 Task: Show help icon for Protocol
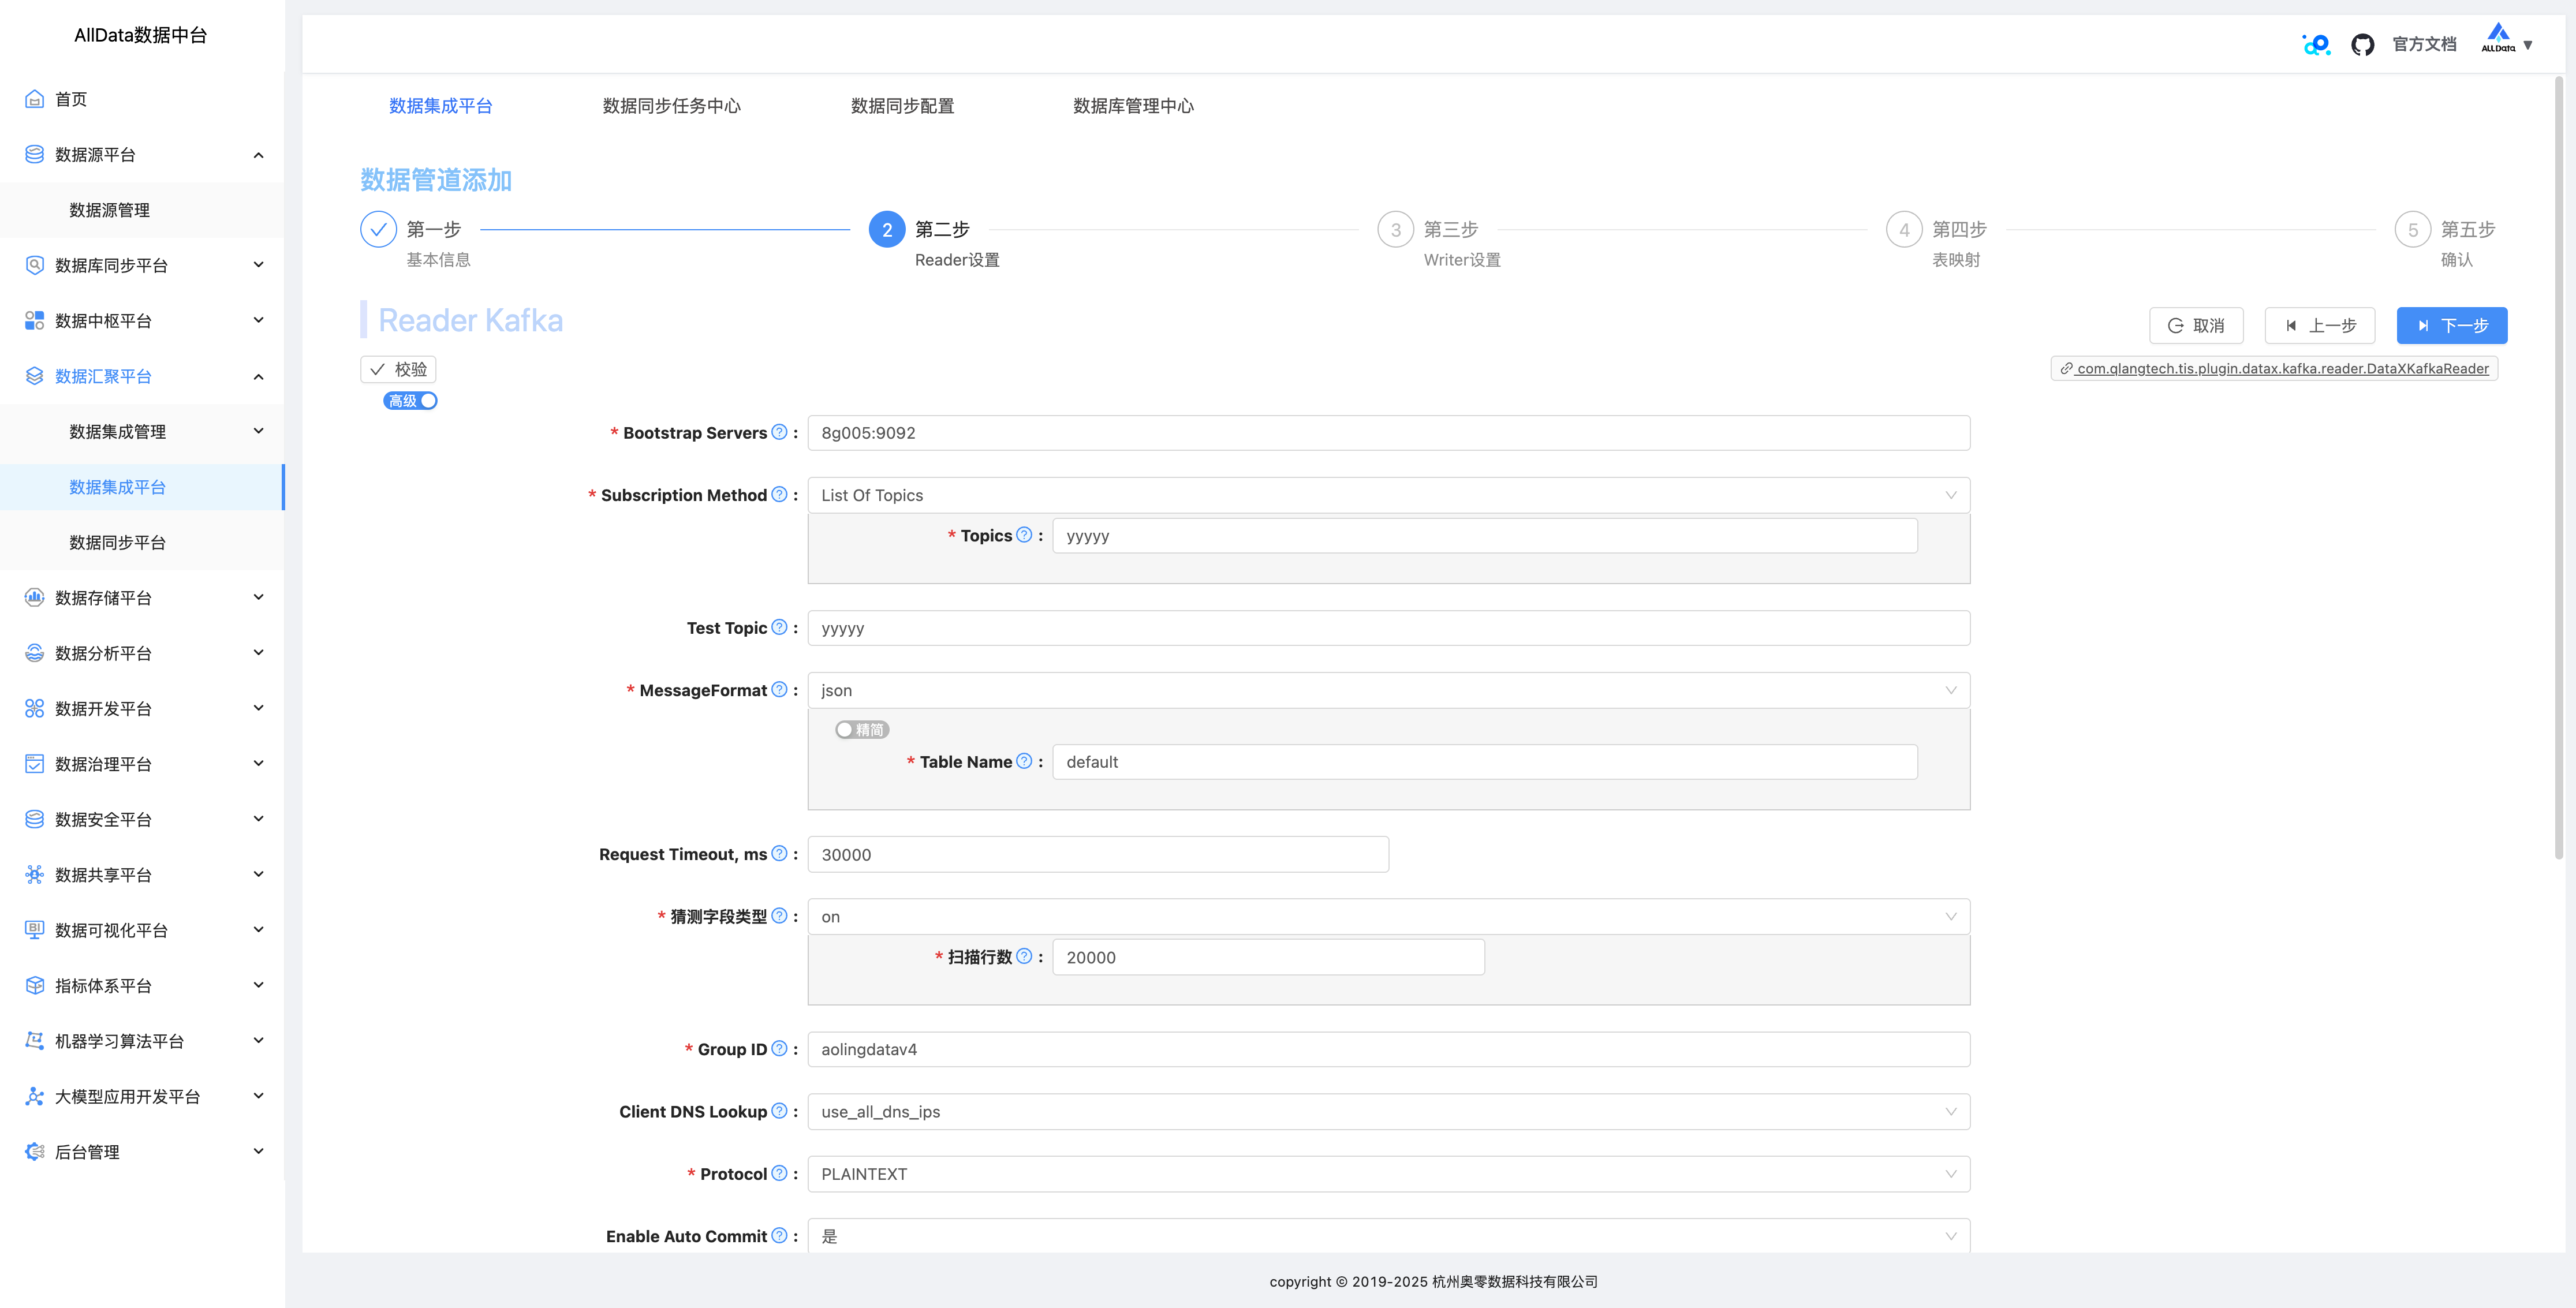click(779, 1173)
